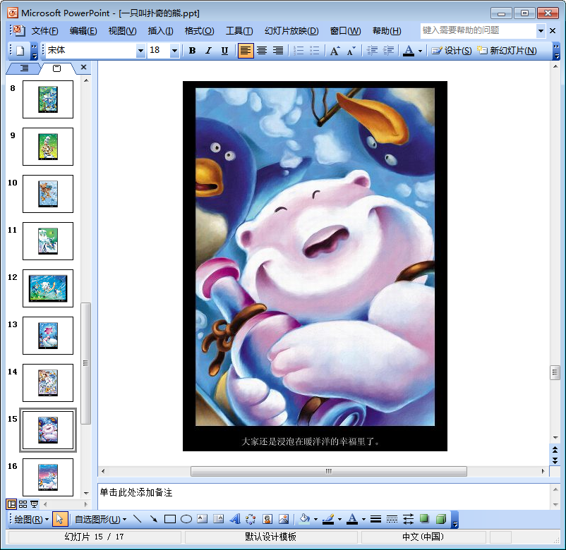Open the font size dropdown showing 18

(x=174, y=51)
